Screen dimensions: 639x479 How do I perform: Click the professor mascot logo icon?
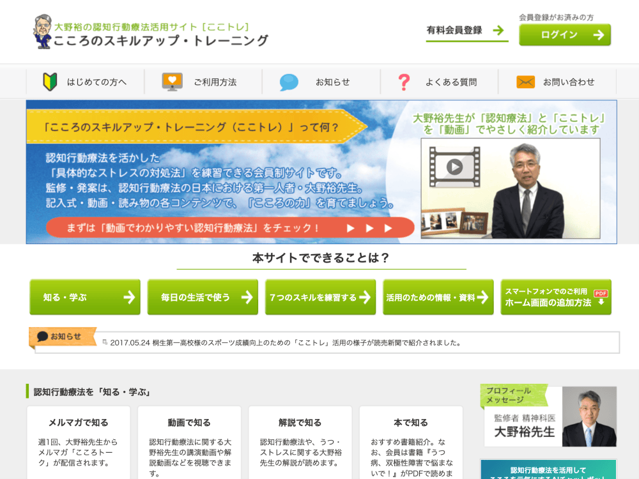pos(42,32)
